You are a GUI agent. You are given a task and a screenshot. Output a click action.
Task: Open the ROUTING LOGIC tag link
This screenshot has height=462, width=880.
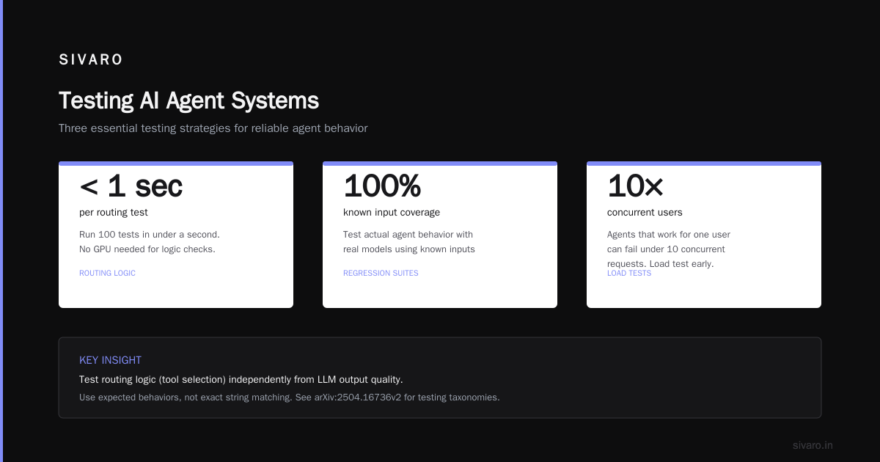(107, 273)
